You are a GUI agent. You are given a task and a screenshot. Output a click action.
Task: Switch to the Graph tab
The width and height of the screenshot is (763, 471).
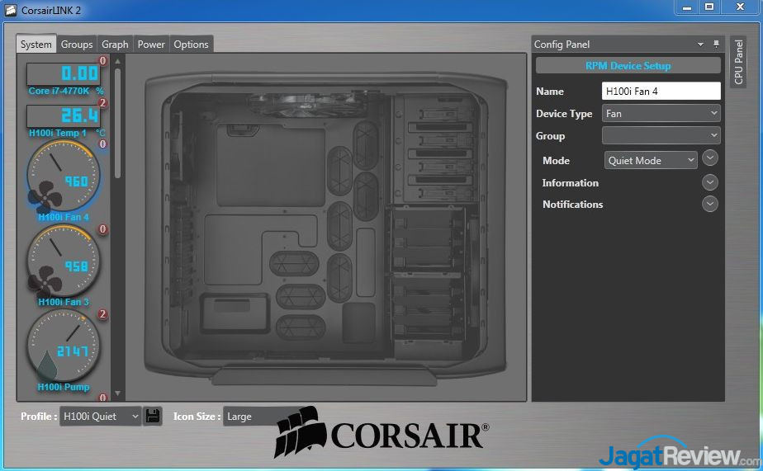(115, 45)
